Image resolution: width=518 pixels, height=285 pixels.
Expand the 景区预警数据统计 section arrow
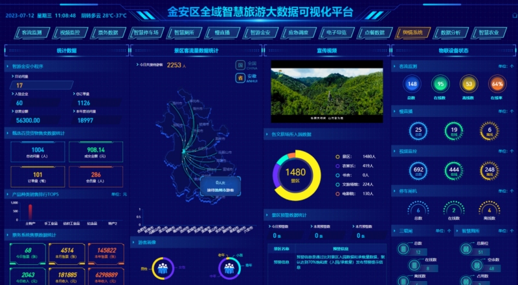tap(267, 215)
